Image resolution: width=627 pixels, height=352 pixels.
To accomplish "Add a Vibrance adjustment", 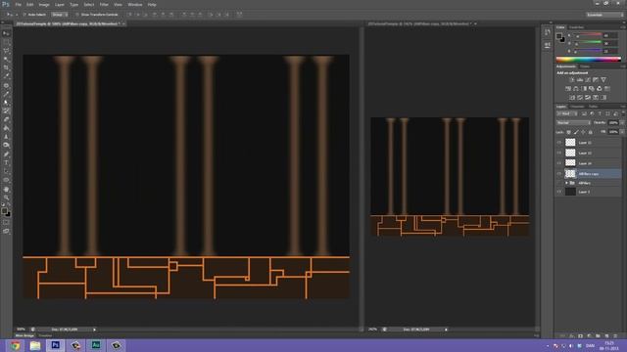I will tap(603, 80).
